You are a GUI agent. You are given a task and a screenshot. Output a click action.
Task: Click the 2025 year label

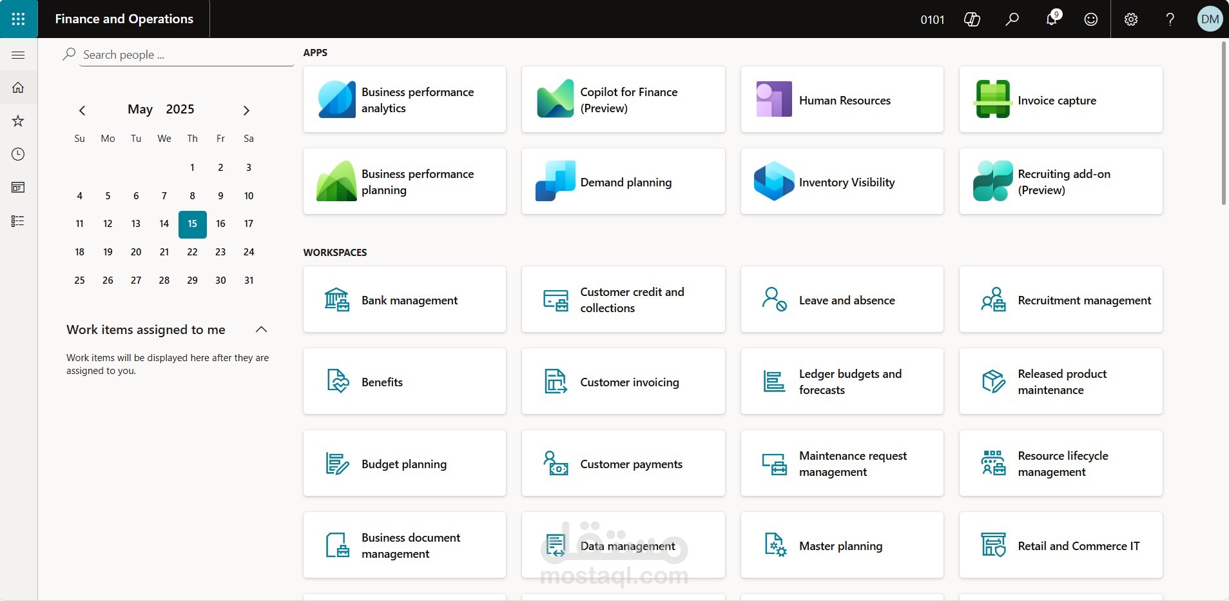pos(180,110)
